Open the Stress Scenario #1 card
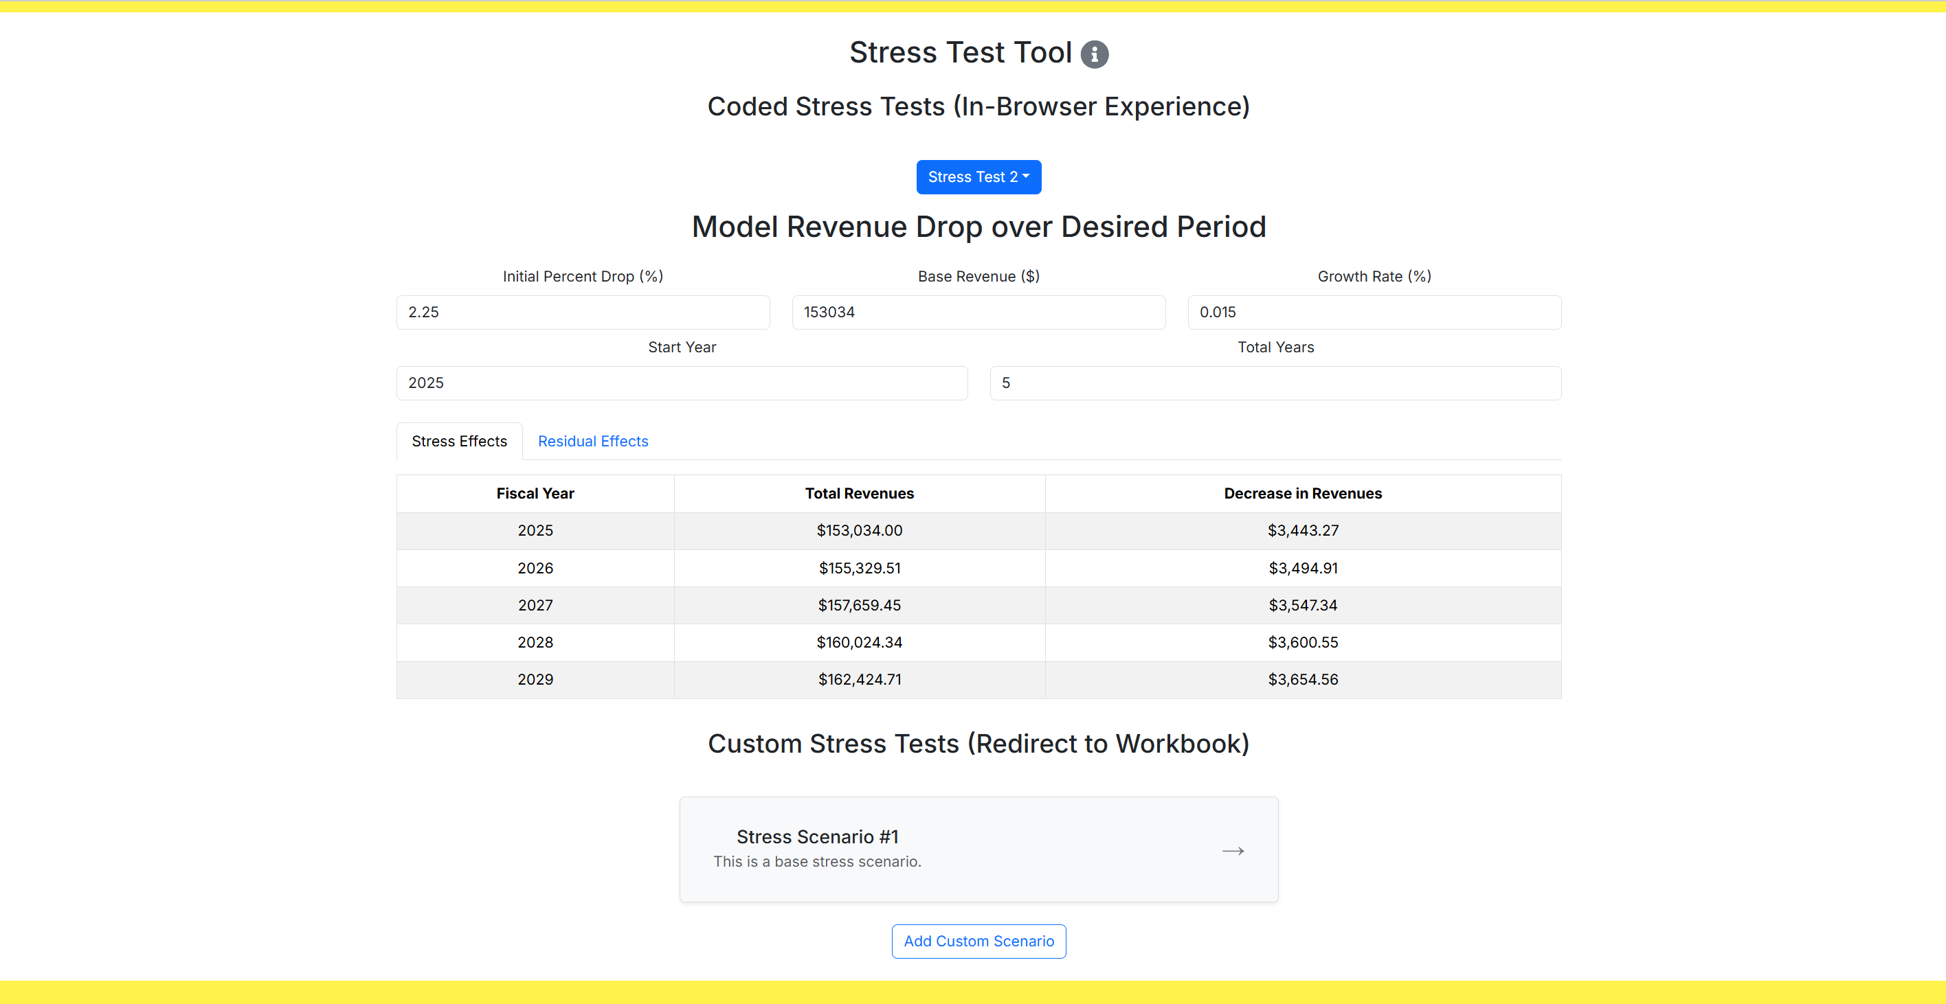This screenshot has height=1004, width=1946. (978, 849)
